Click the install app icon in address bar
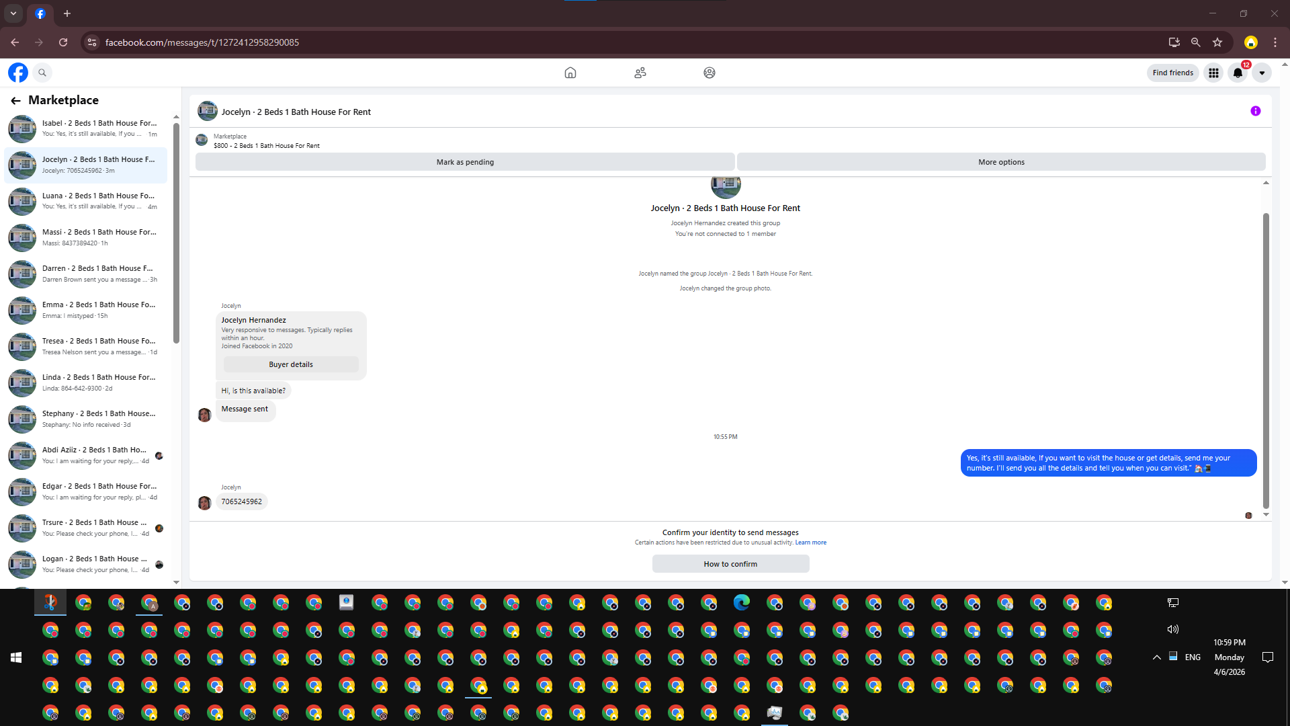The width and height of the screenshot is (1290, 726). click(x=1174, y=42)
